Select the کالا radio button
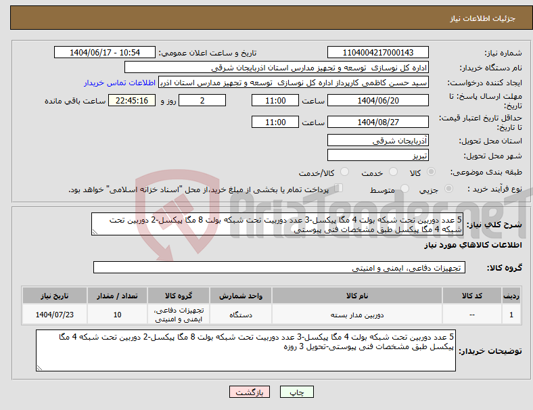This screenshot has width=533, height=410. [x=431, y=172]
